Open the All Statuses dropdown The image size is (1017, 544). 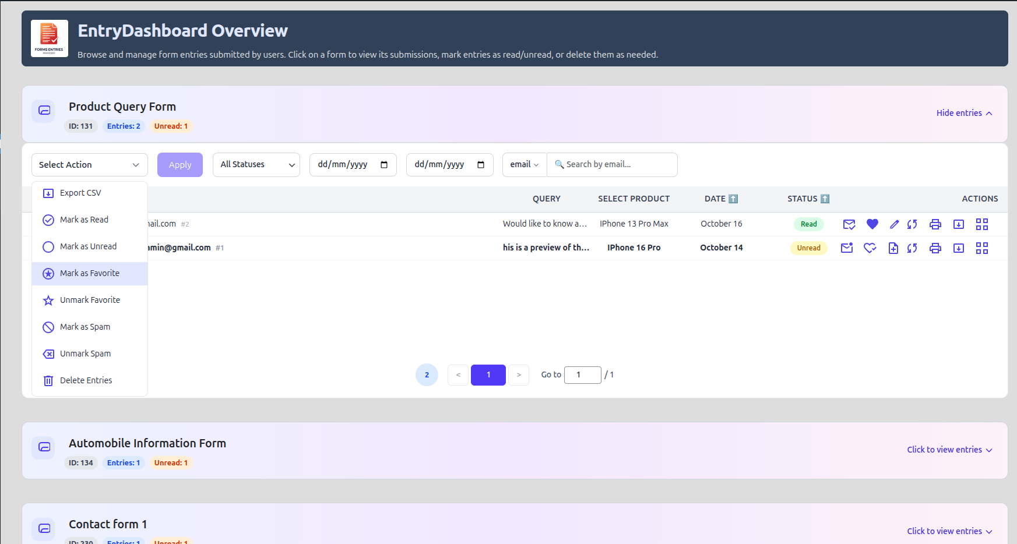coord(256,164)
